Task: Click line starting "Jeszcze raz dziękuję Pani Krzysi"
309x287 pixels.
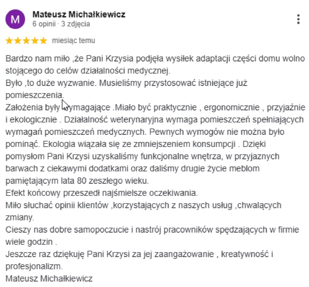Action: (x=139, y=254)
